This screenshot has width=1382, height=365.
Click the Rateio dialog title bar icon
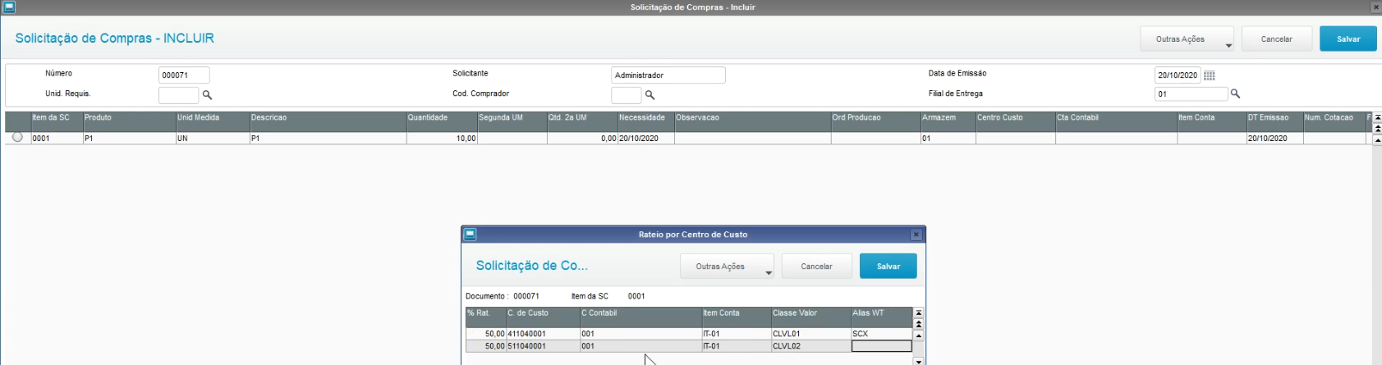coord(471,234)
